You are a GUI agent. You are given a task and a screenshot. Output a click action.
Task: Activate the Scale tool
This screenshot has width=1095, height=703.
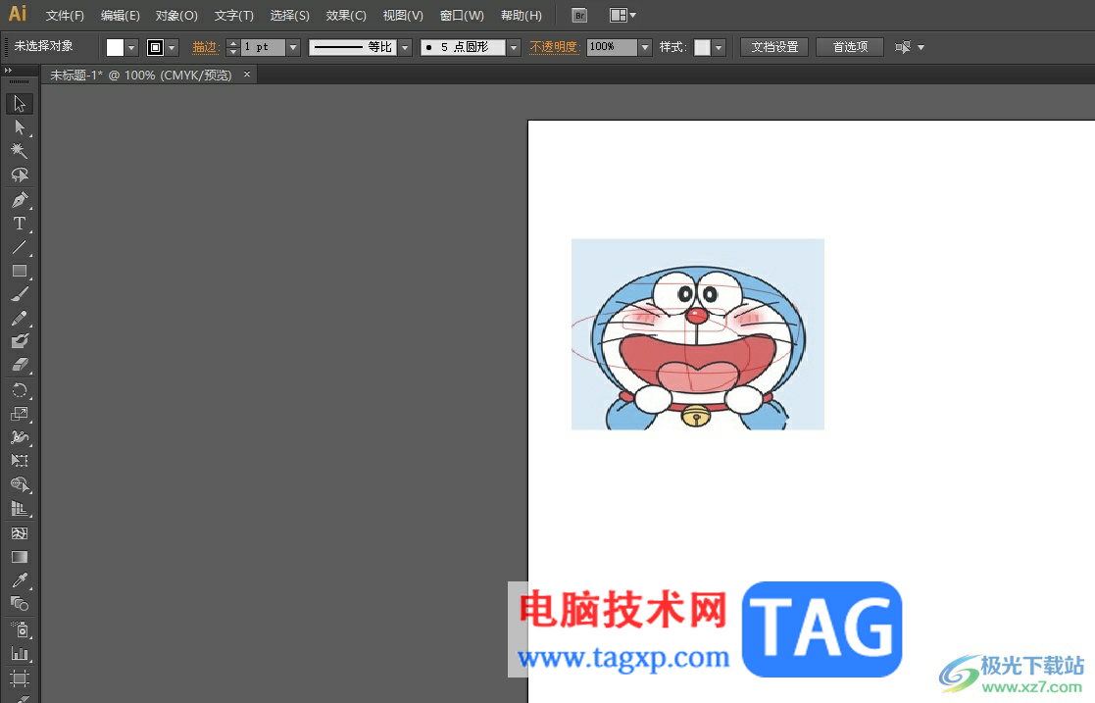point(20,414)
